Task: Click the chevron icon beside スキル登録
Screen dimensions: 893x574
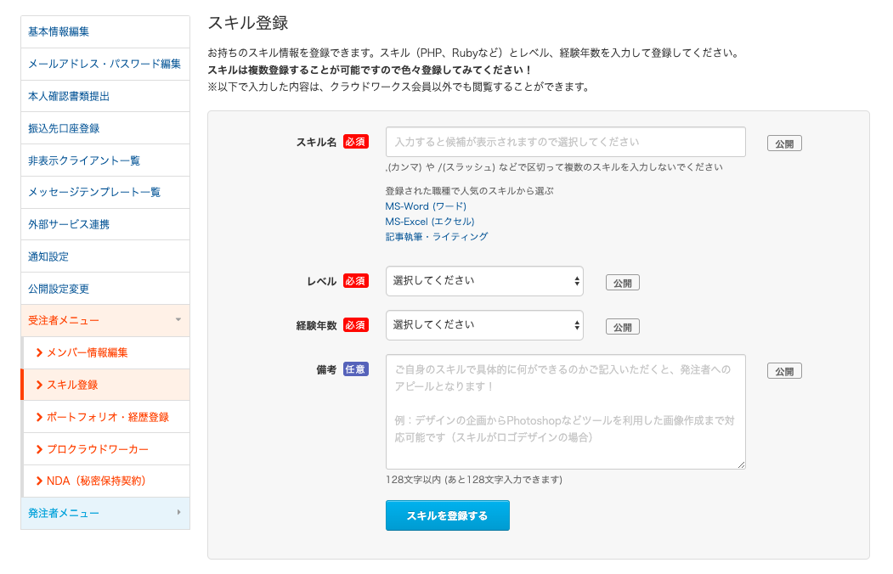Action: click(39, 385)
